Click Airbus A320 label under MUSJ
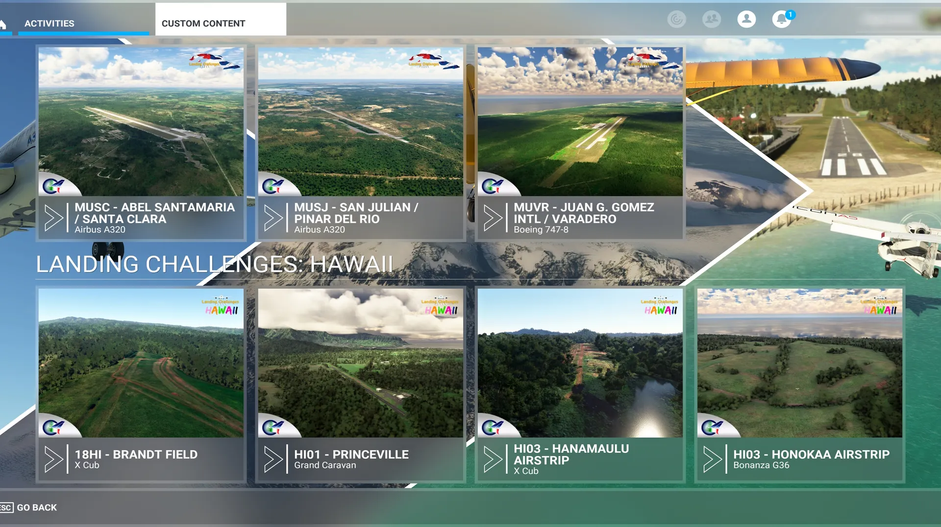This screenshot has width=941, height=527. pyautogui.click(x=319, y=229)
